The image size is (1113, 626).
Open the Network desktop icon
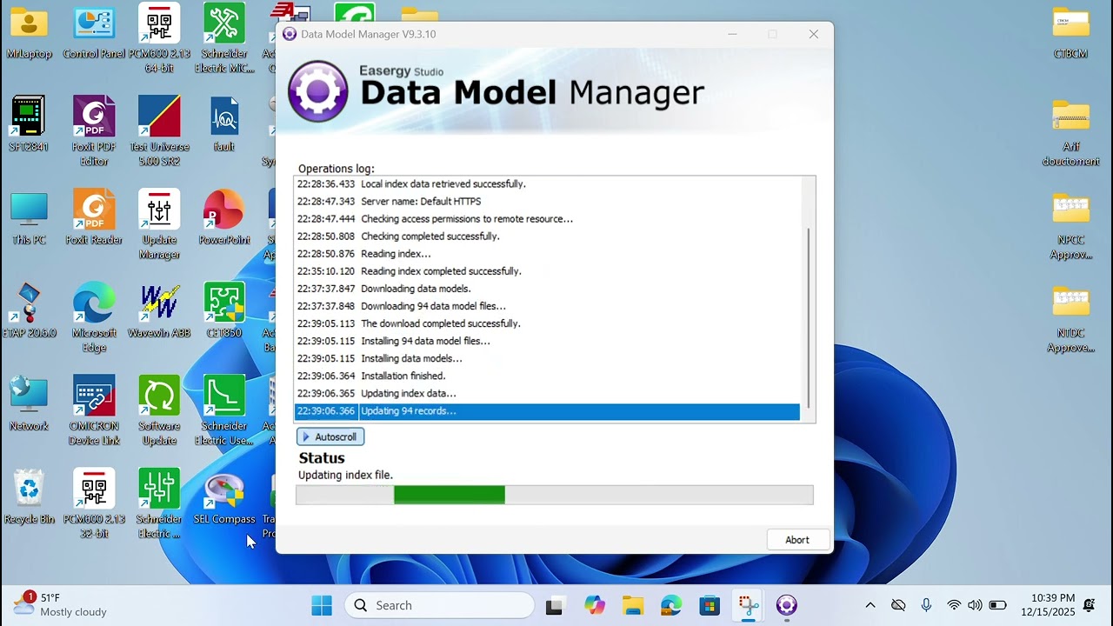(x=29, y=405)
